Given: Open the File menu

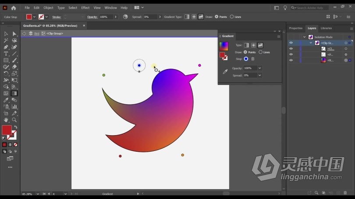Looking at the screenshot, I should pos(27,8).
